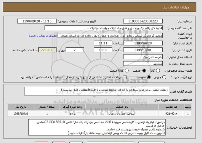Screen dimensions: 202x143
Task: Click the توضیحات خریدار label
Action: click(x=180, y=128)
